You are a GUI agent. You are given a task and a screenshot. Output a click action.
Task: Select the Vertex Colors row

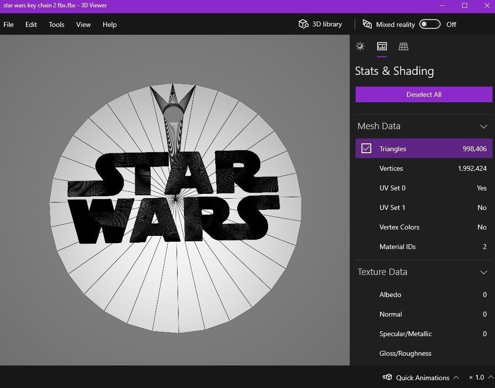pyautogui.click(x=424, y=227)
